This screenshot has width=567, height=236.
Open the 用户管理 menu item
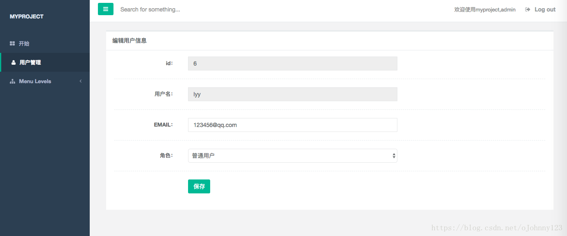click(45, 62)
